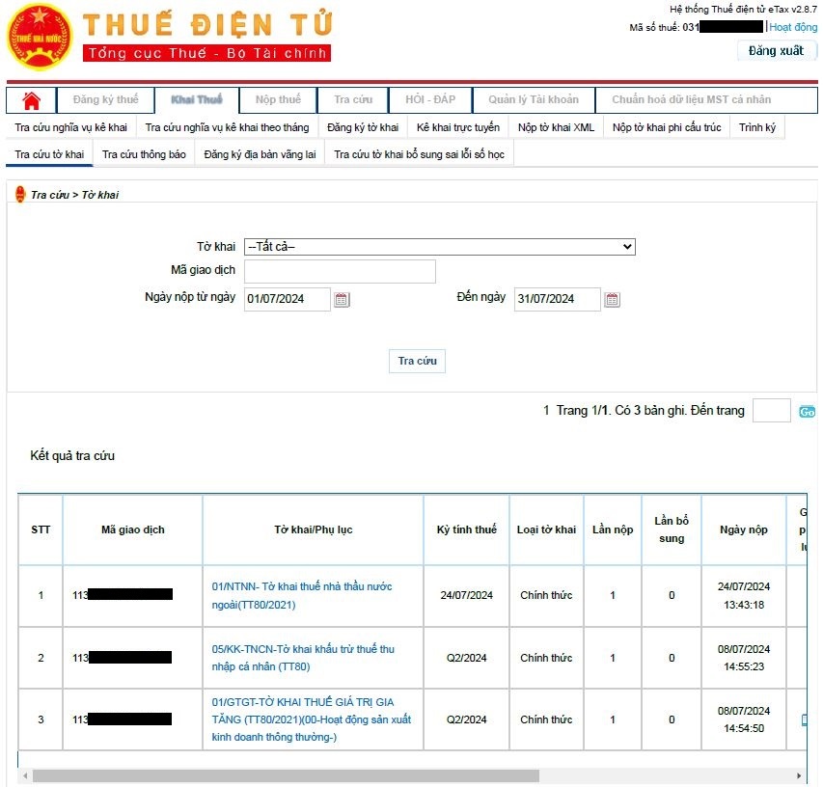
Task: Open the 'Khai Thuế' main tab
Action: (197, 100)
